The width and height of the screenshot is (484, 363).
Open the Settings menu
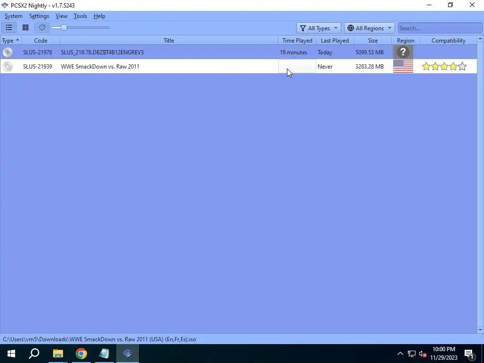point(39,16)
